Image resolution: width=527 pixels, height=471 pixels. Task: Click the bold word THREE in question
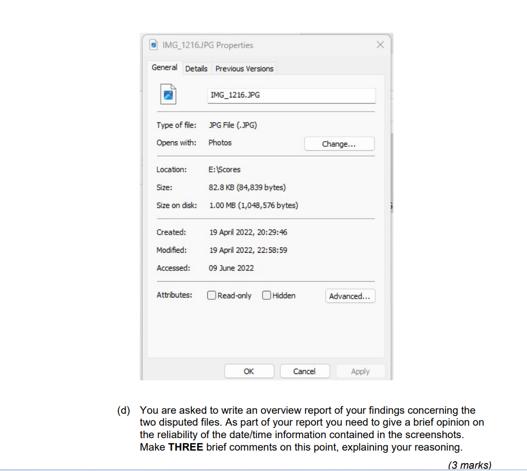point(186,447)
